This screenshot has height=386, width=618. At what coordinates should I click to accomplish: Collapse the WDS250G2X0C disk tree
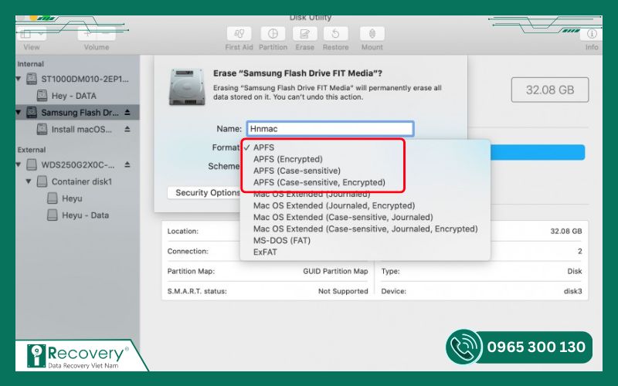(19, 164)
